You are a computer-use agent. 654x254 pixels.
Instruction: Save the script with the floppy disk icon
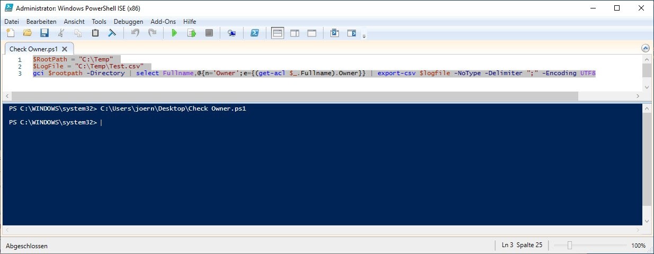pyautogui.click(x=44, y=33)
